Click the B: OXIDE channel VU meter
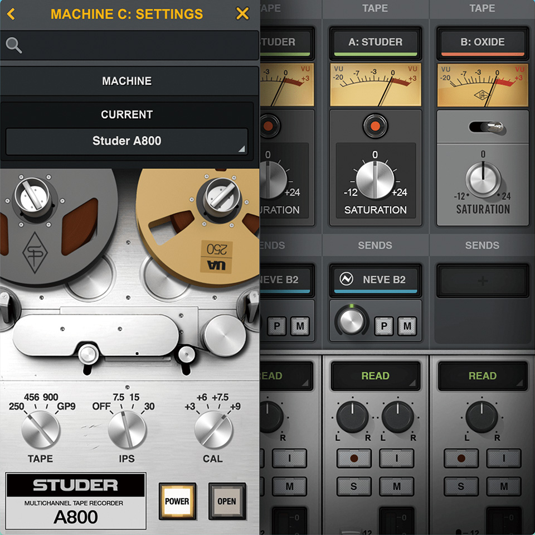The image size is (535, 535). tap(483, 84)
